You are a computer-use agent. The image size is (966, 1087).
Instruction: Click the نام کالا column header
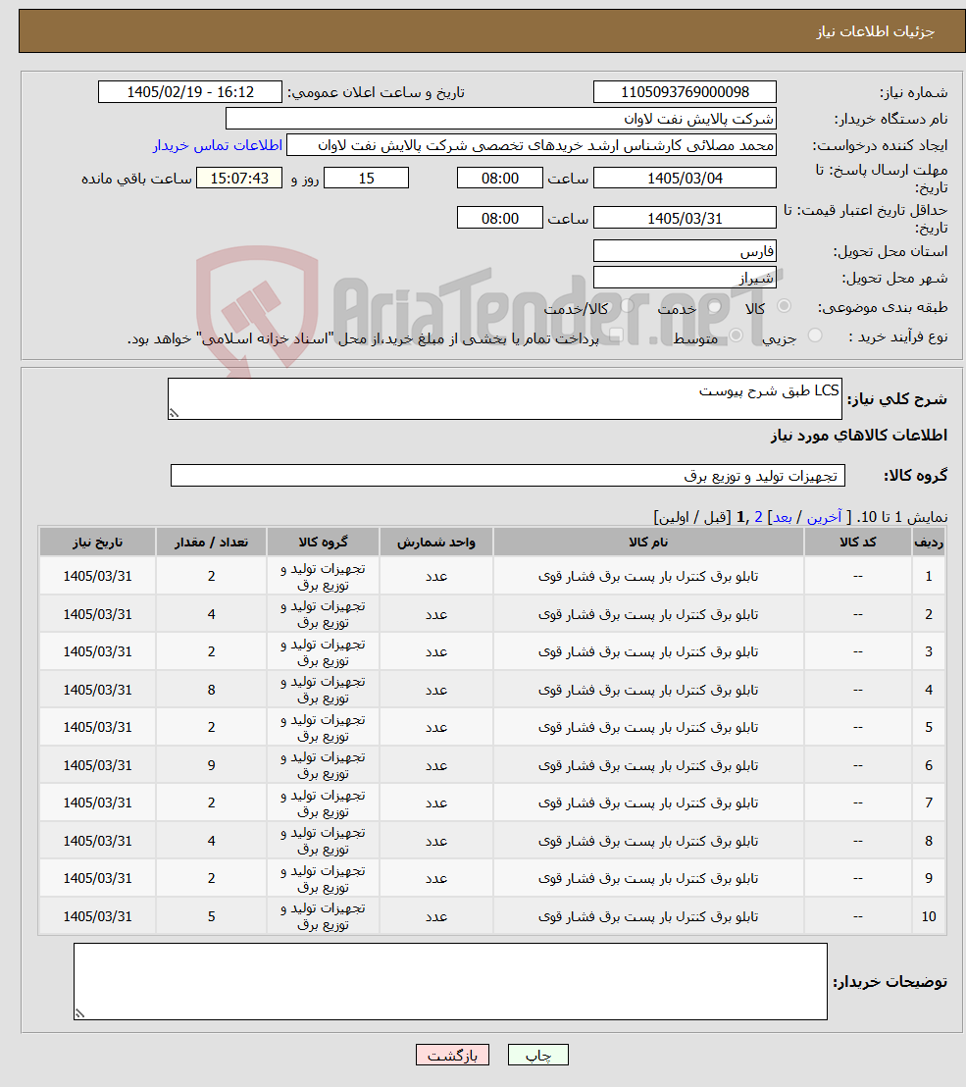tap(648, 543)
